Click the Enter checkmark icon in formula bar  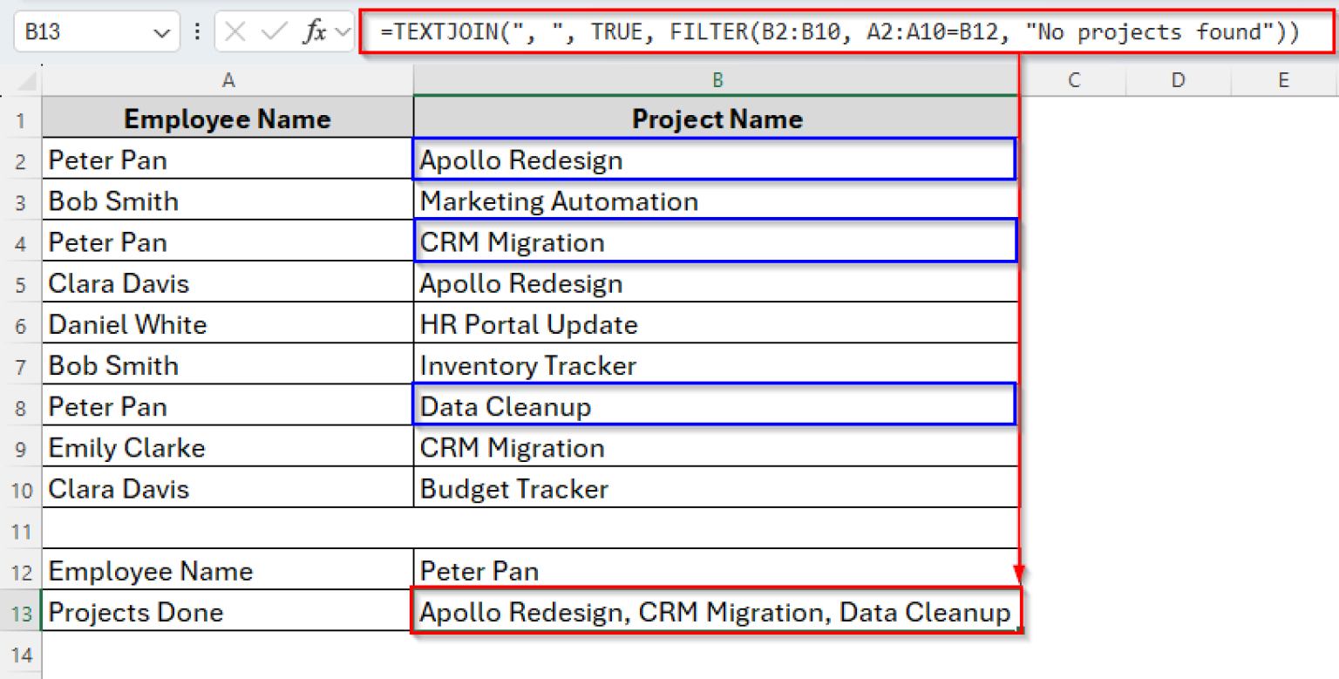(x=275, y=33)
